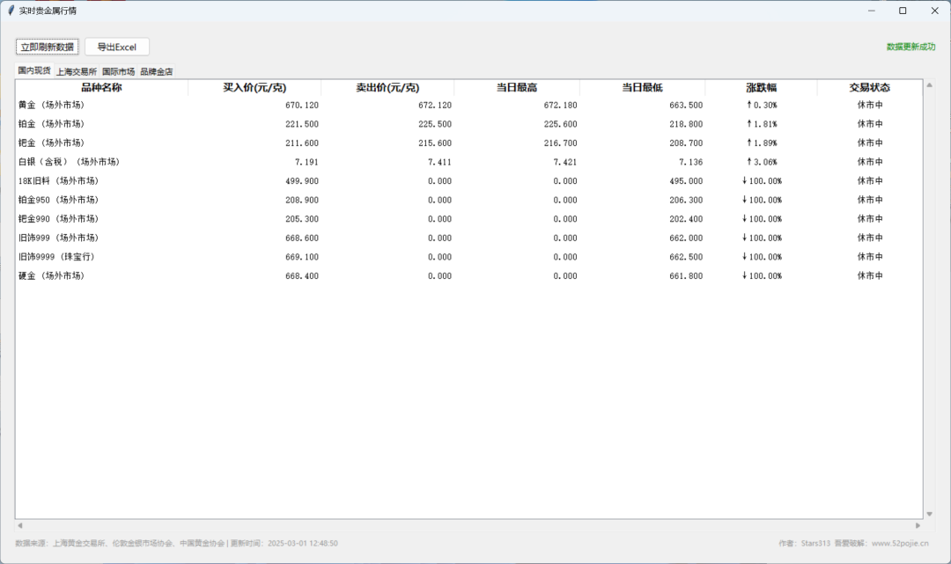
Task: Click the 涨跌幅 column header
Action: pos(761,88)
